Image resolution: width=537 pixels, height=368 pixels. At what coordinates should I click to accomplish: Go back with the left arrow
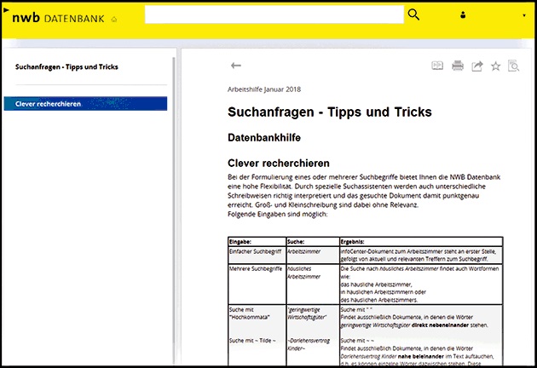point(236,66)
